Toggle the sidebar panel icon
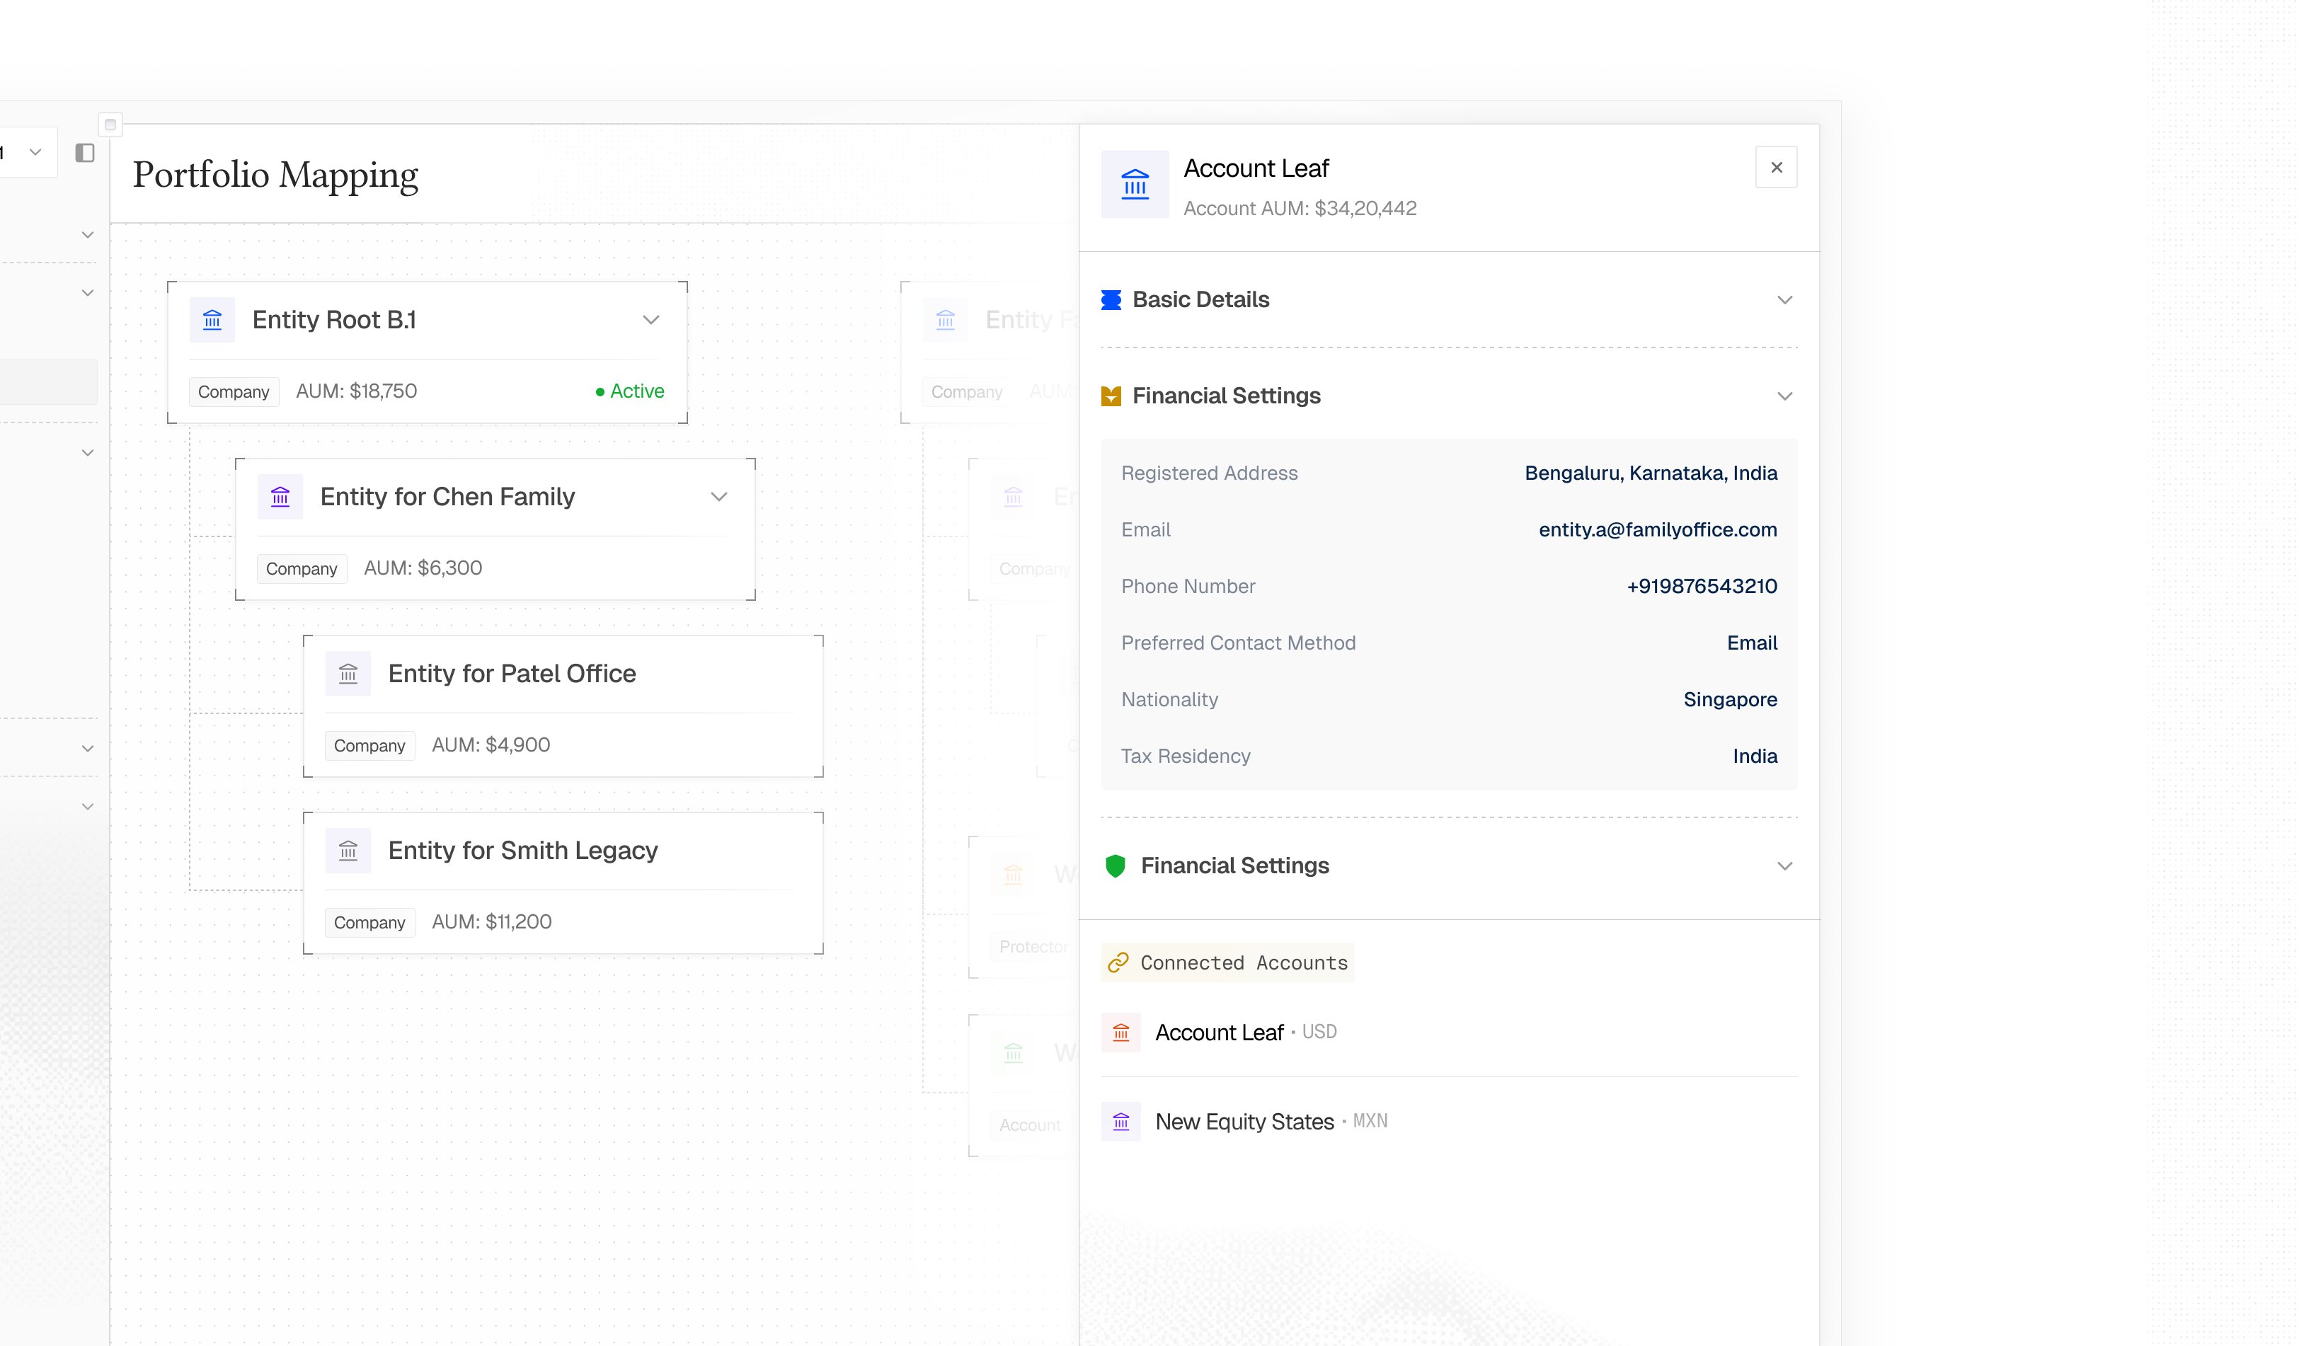The image size is (2299, 1346). tap(85, 152)
